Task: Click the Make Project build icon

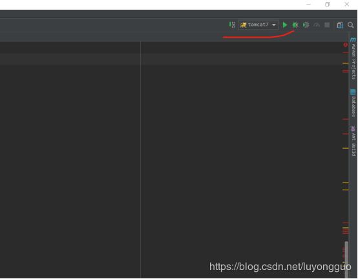Action: tap(232, 25)
